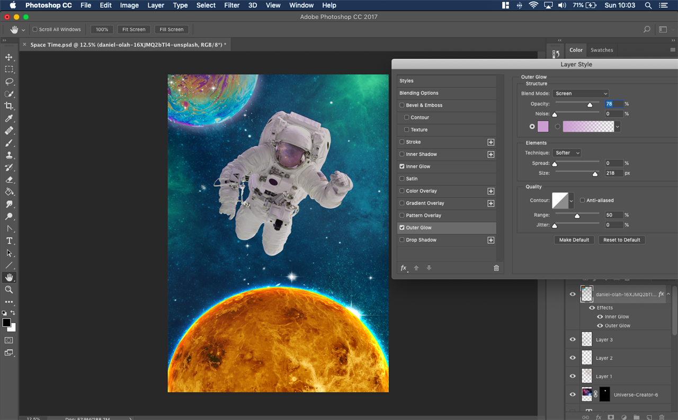Collapse effects of daniel-olah layer
Viewport: 678px width, 420px height.
pyautogui.click(x=668, y=294)
